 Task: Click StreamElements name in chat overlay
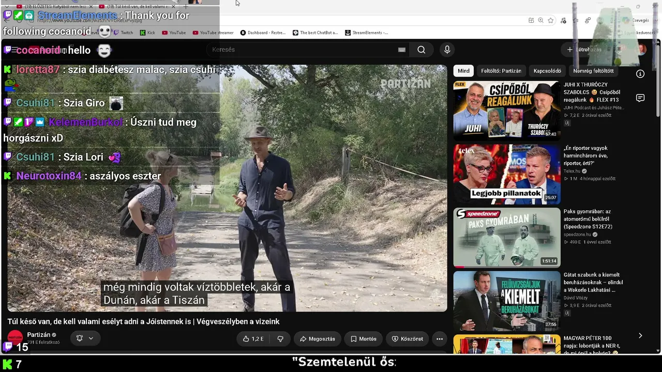[x=77, y=16]
